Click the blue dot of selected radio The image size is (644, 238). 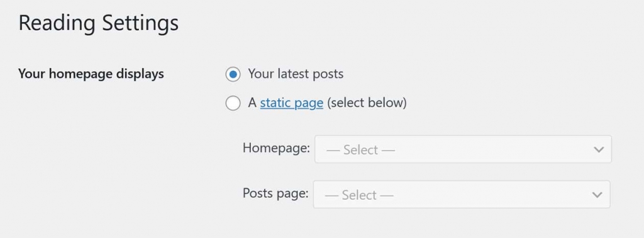pyautogui.click(x=233, y=74)
